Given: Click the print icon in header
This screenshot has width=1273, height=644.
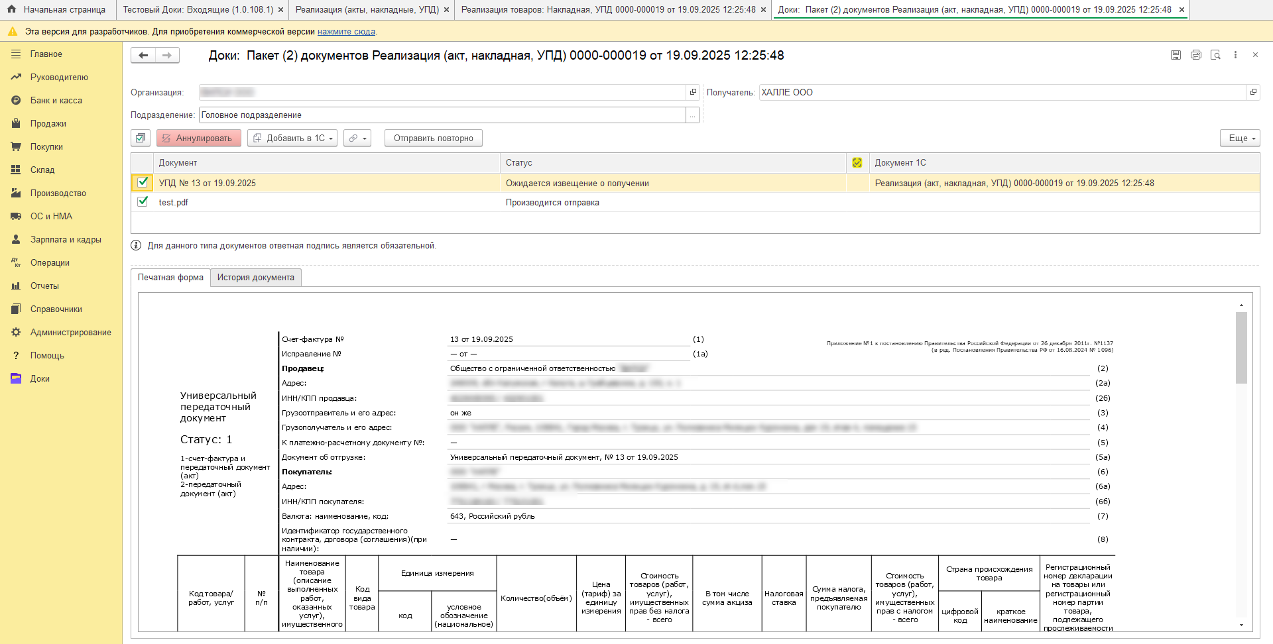Looking at the screenshot, I should [1195, 55].
